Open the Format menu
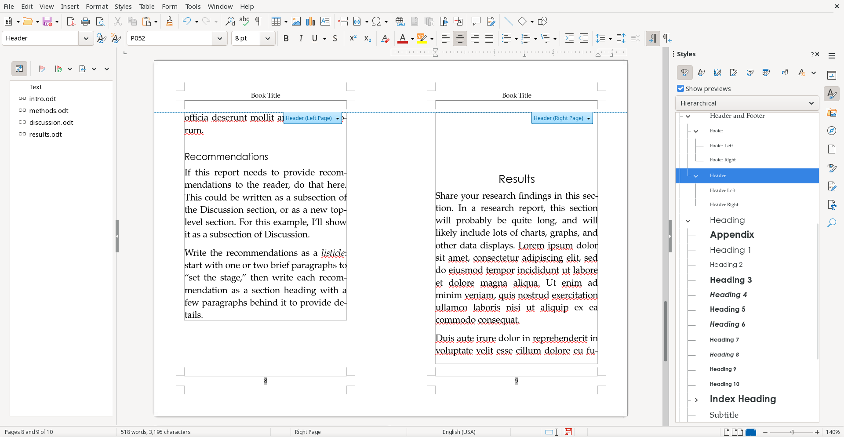 pos(97,6)
